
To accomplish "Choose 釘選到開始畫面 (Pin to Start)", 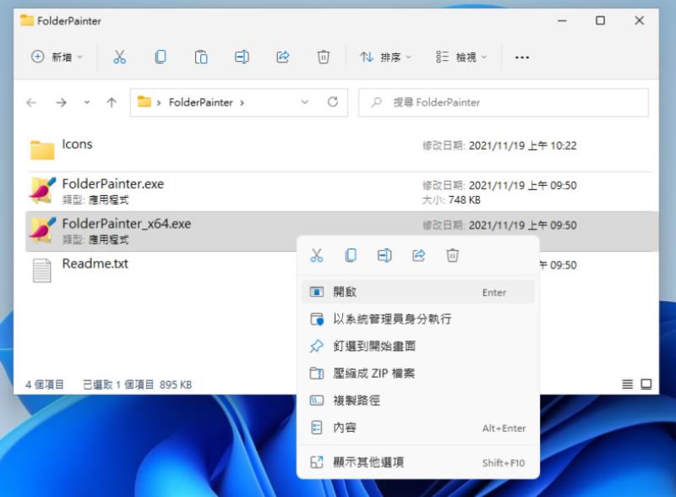I will point(418,346).
